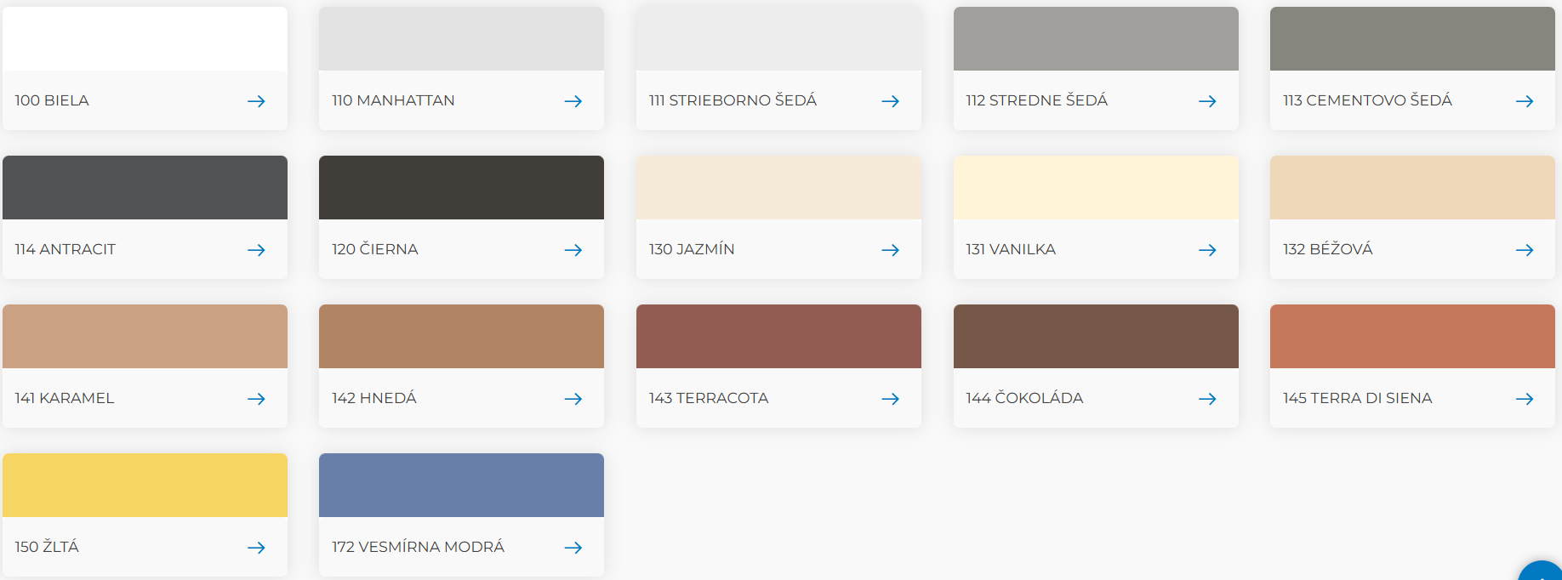Viewport: 1562px width, 580px height.
Task: Click the arrow icon beside 110 MANHATTAN
Action: point(573,101)
